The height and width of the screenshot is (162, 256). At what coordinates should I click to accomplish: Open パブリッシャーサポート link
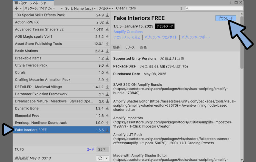click(196, 37)
